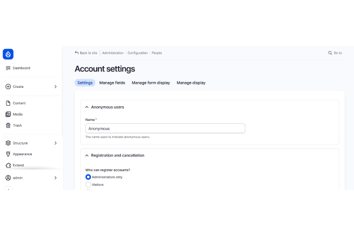Open the Extend modules page
Image resolution: width=354 pixels, height=236 pixels.
tap(18, 165)
